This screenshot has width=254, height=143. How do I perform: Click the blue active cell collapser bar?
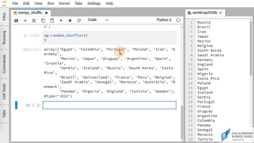[x=16, y=105]
